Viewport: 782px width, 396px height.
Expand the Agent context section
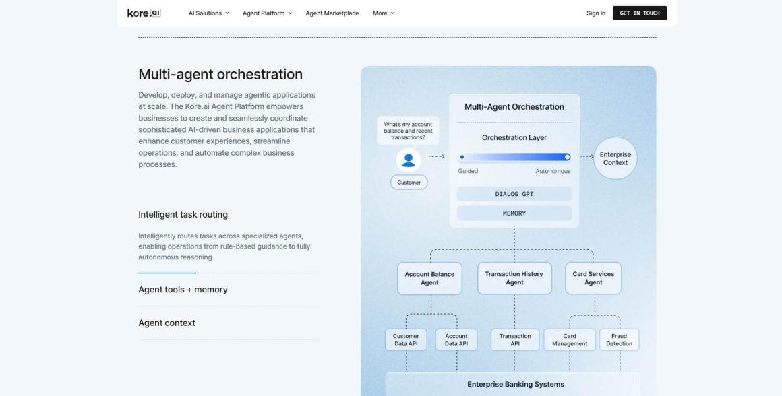coord(167,323)
